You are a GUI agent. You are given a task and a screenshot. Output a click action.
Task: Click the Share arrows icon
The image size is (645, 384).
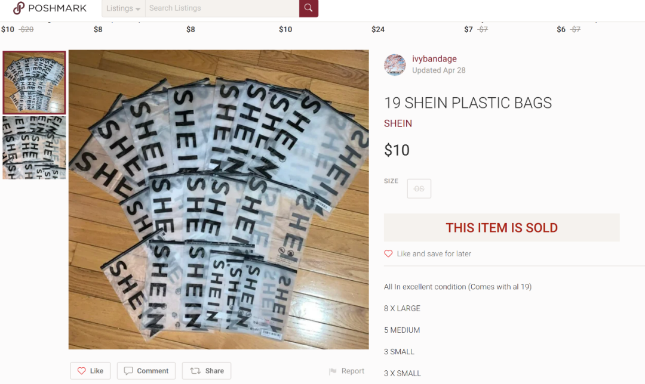click(195, 371)
